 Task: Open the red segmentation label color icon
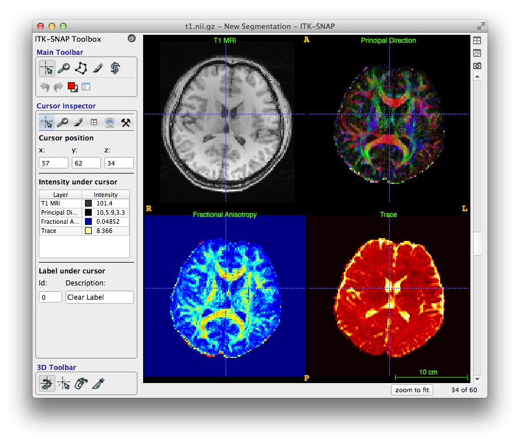[72, 87]
